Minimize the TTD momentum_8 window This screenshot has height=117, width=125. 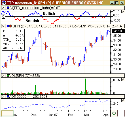(112, 3)
